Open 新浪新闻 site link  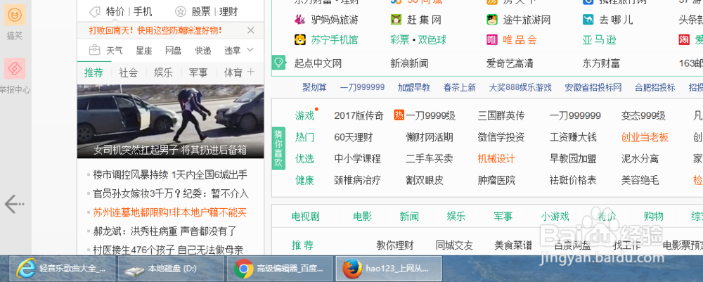tap(409, 63)
